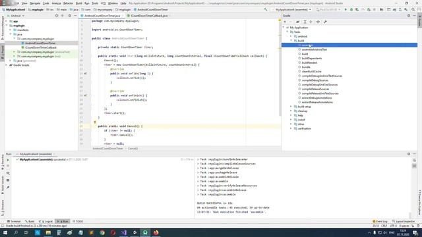This screenshot has height=237, width=422.
Task: Open the Windows Start menu
Action: tap(5, 232)
